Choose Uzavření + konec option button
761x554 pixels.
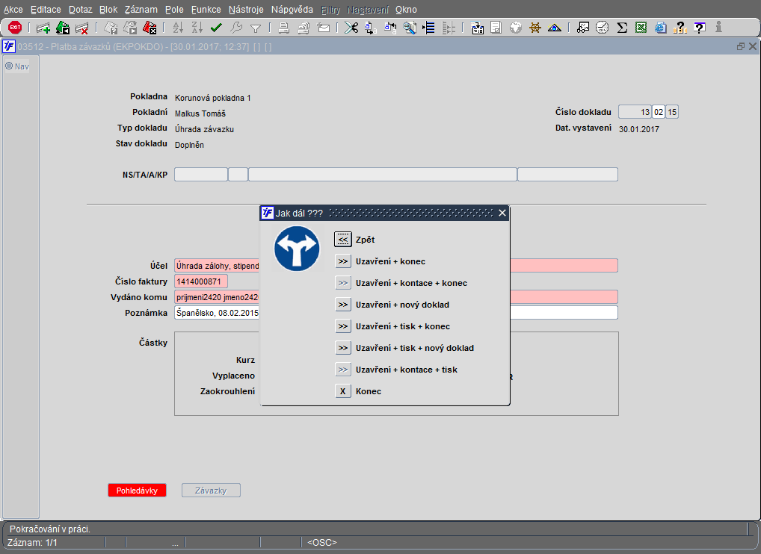tap(342, 261)
